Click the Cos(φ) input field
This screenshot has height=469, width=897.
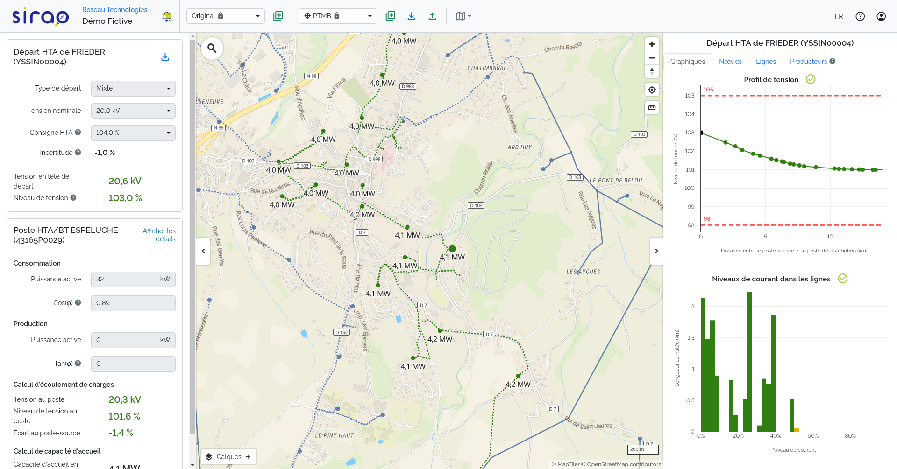pyautogui.click(x=133, y=303)
